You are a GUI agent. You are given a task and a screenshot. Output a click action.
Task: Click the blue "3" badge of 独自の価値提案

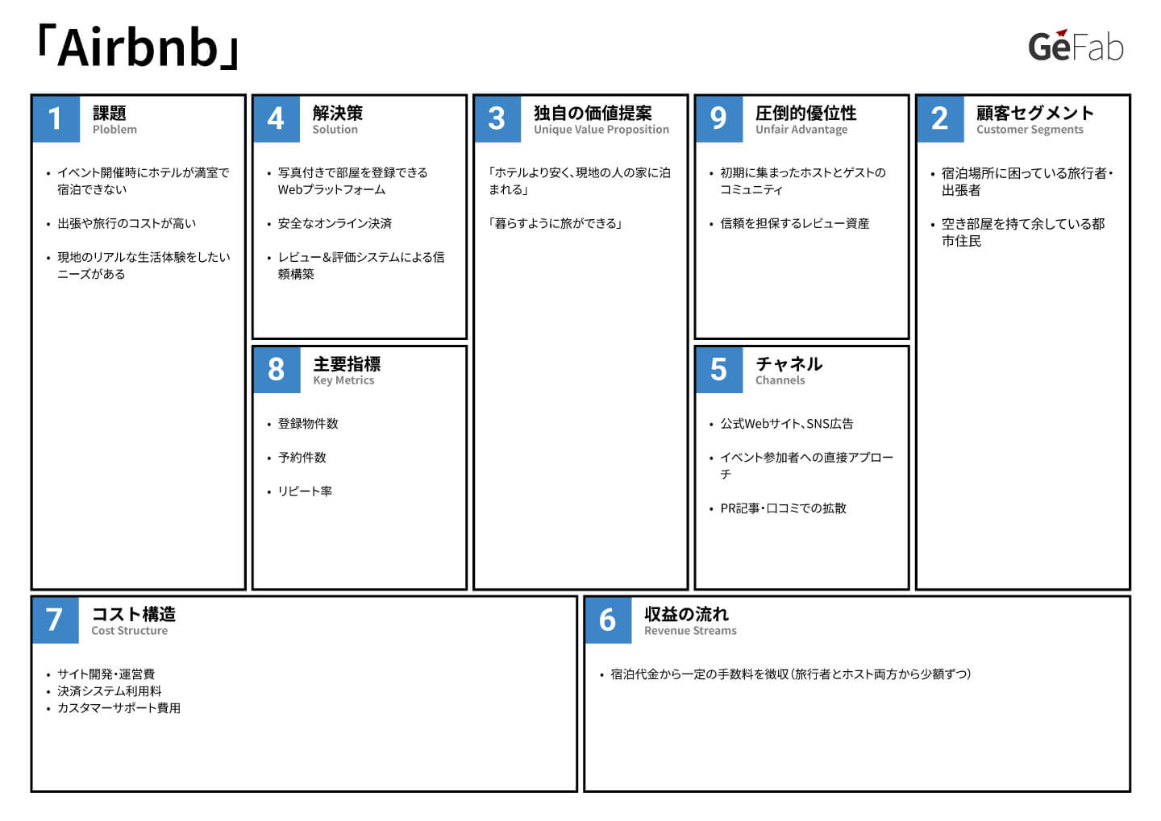[x=497, y=119]
